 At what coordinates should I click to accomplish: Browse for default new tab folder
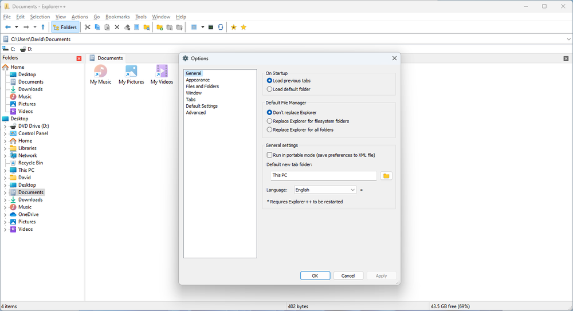[x=386, y=176]
